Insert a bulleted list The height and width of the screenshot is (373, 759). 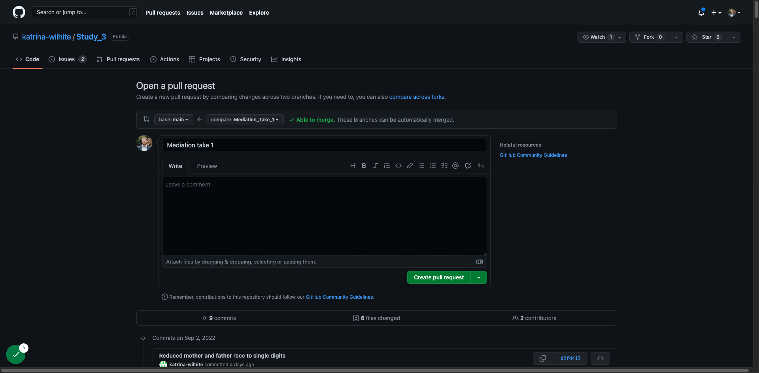(x=421, y=166)
